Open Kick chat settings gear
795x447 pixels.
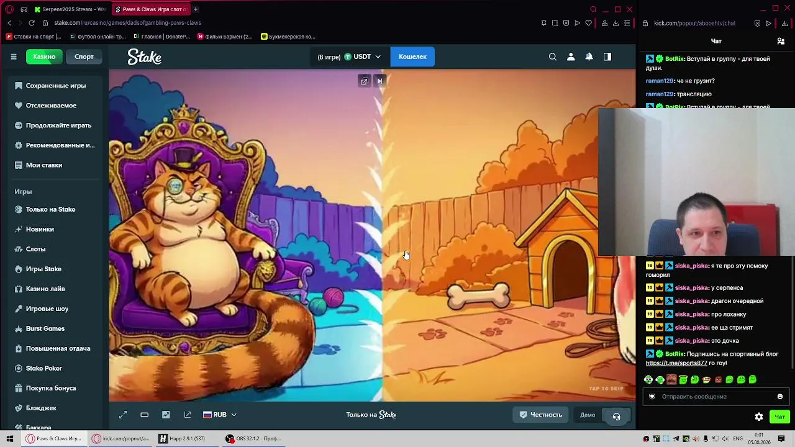pyautogui.click(x=759, y=417)
